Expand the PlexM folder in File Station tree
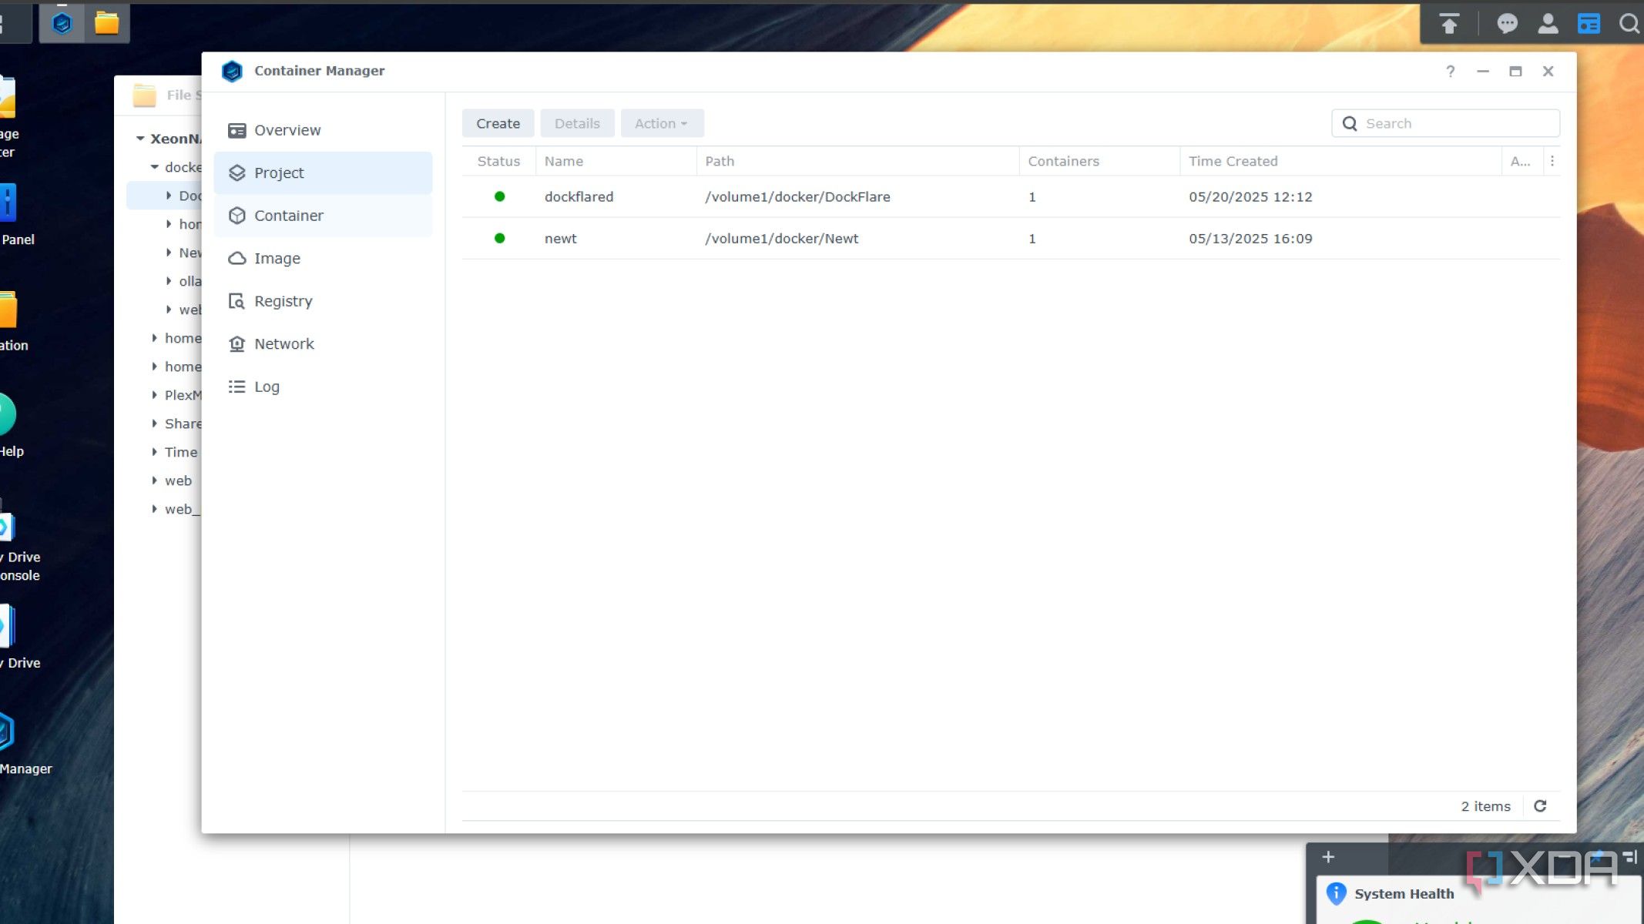Viewport: 1644px width, 924px height. click(x=154, y=395)
